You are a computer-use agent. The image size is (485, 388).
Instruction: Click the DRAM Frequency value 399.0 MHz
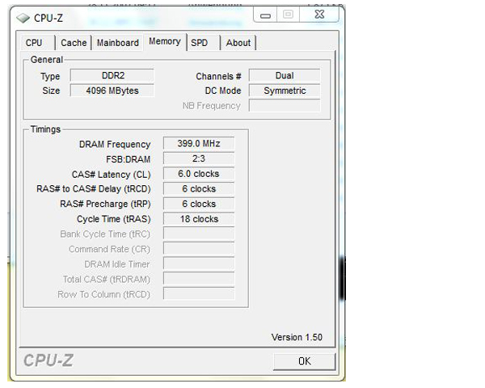(199, 144)
